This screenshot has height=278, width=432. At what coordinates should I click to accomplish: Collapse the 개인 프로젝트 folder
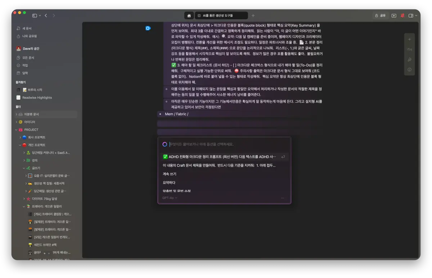pyautogui.click(x=20, y=145)
